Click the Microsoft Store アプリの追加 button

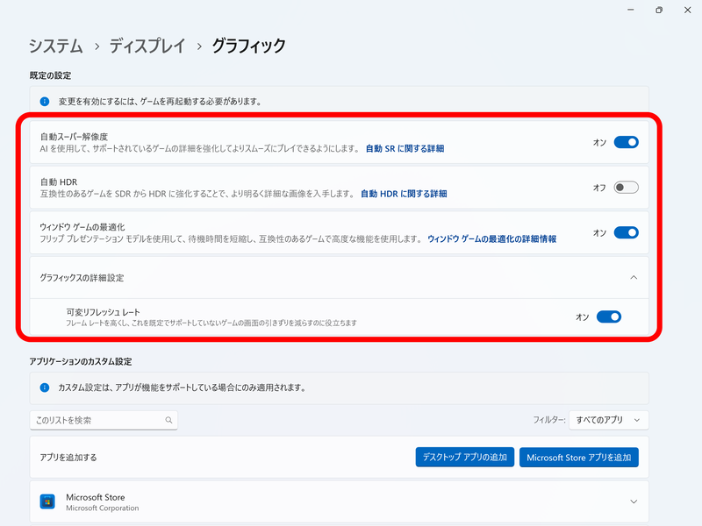click(579, 457)
